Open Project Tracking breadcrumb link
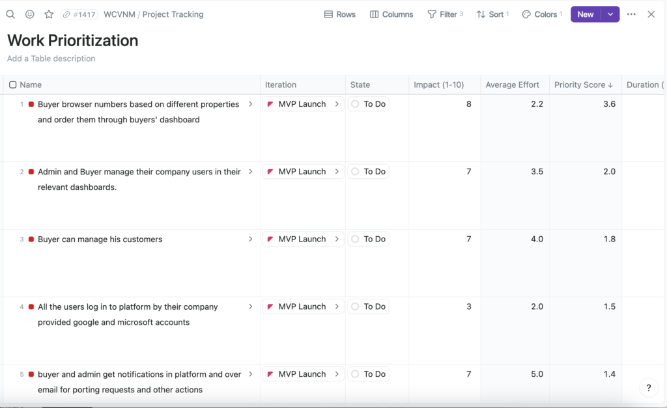Viewport: 667px width, 408px height. coord(173,14)
